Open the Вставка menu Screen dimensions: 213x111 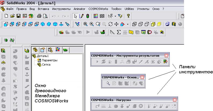(x=43, y=9)
